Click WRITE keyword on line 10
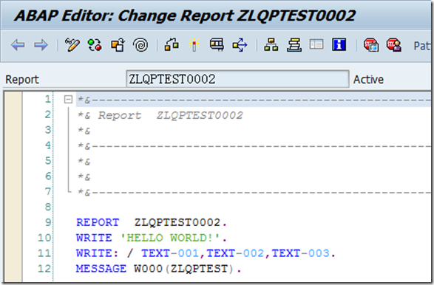This screenshot has height=285, width=434. pyautogui.click(x=94, y=238)
